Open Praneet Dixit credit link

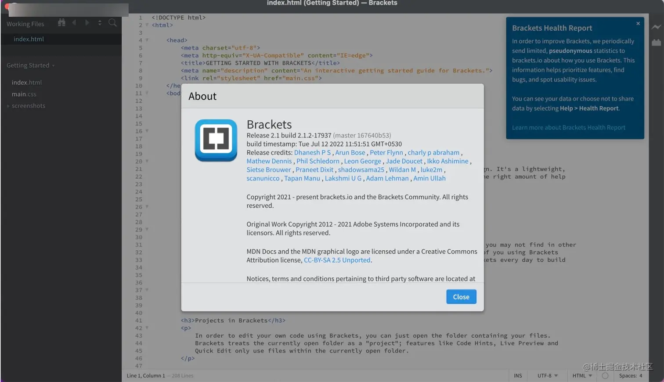(314, 169)
